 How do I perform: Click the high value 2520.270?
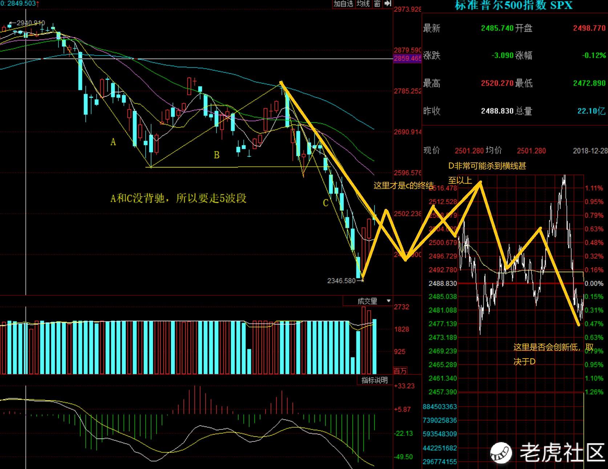497,83
